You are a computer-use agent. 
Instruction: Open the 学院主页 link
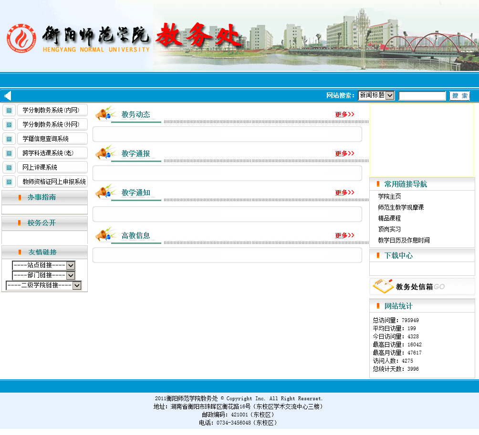[389, 196]
